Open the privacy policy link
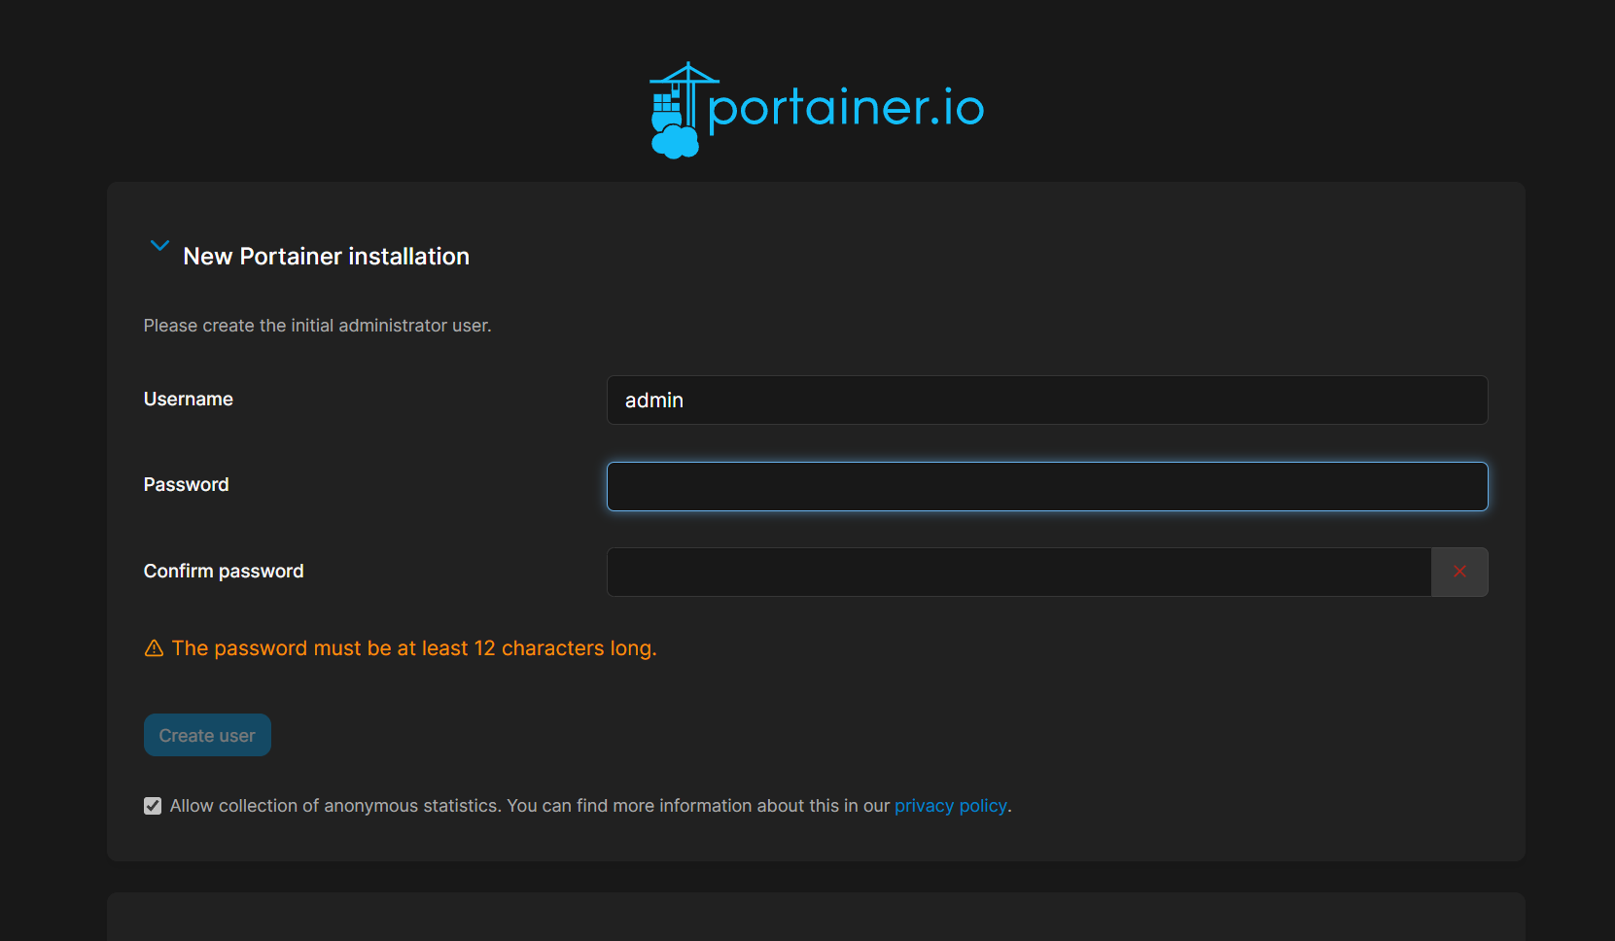Screen dimensions: 1615x941 point(951,806)
